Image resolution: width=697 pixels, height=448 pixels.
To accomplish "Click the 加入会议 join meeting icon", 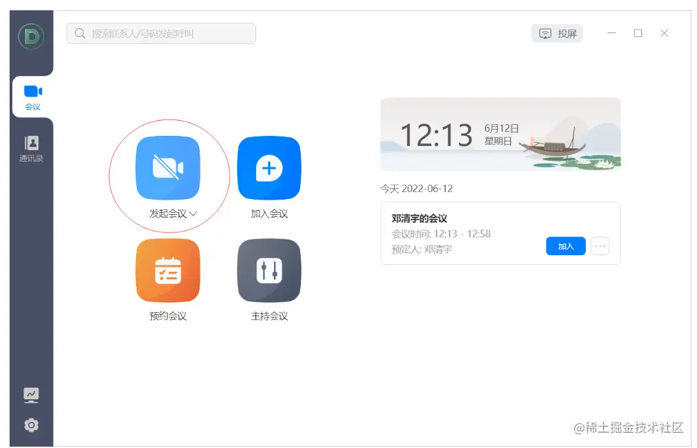I will point(268,167).
